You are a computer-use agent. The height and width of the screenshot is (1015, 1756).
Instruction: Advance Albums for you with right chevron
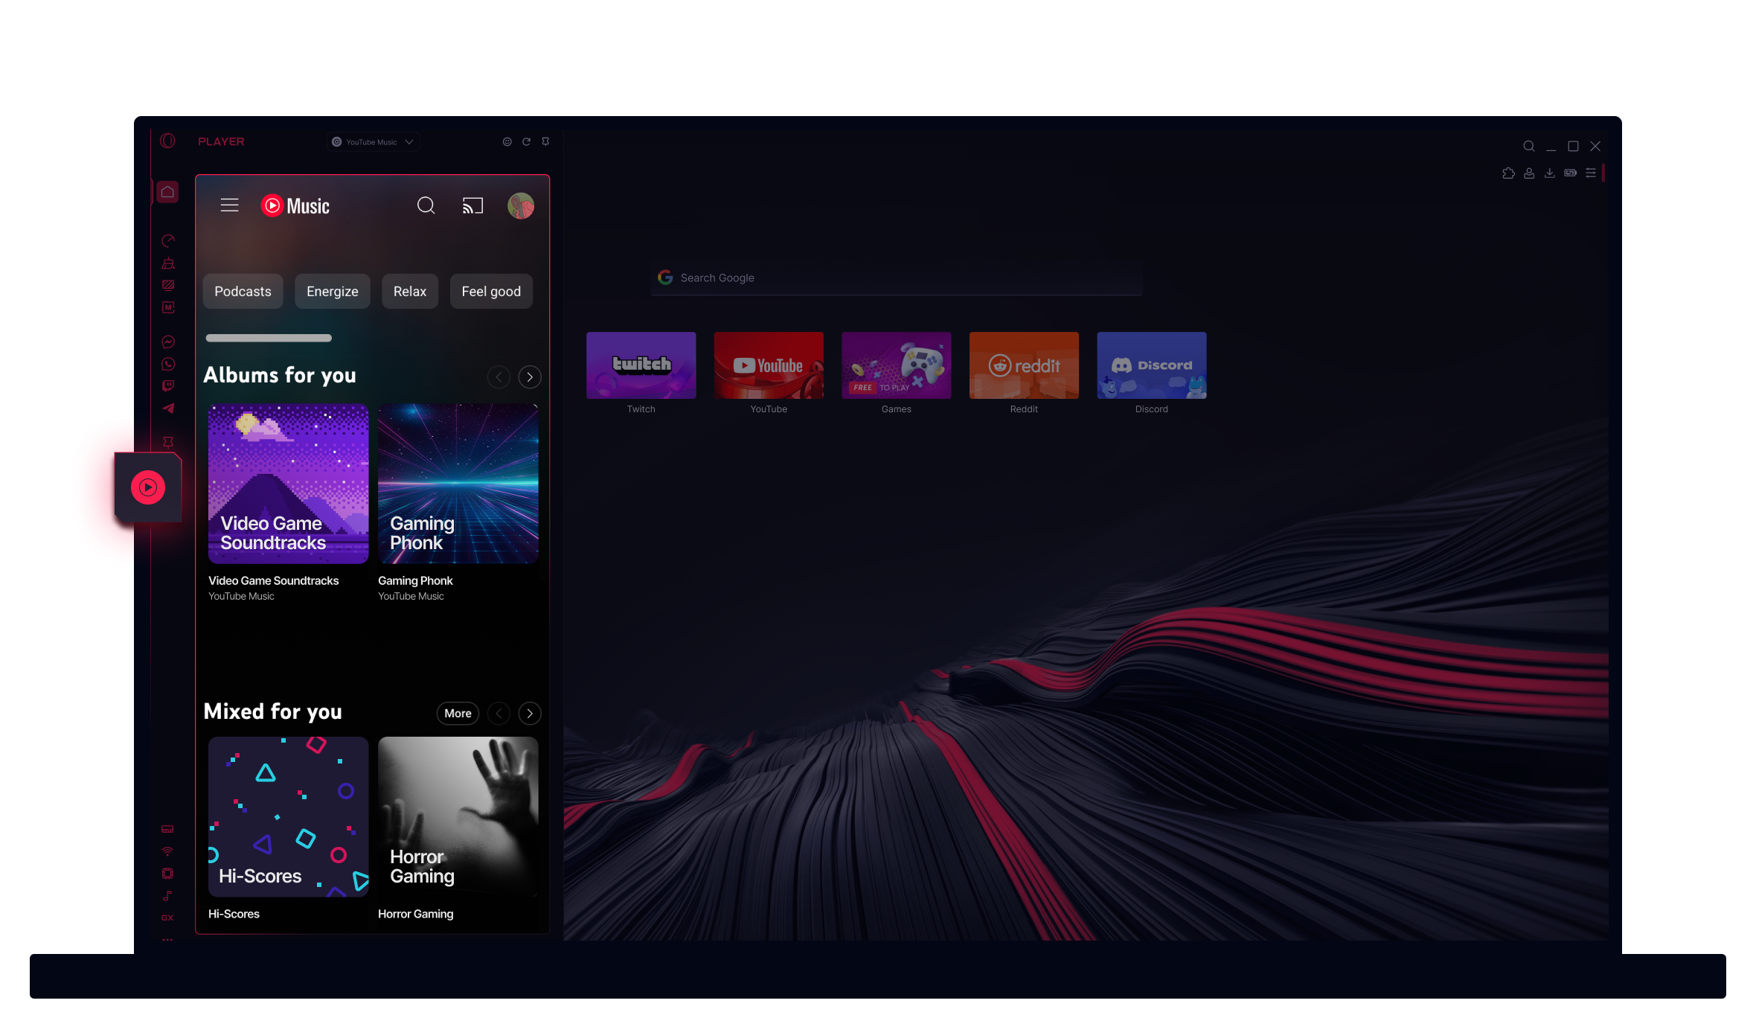(529, 377)
